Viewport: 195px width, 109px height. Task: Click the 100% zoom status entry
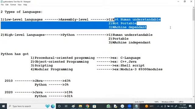(156, 102)
